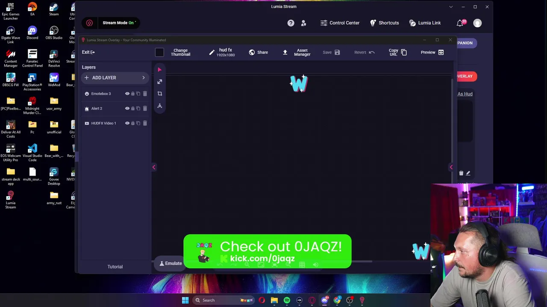Screen dimensions: 547x307
Task: Click the Check out 0JAQZ alert banner
Action: [268, 252]
